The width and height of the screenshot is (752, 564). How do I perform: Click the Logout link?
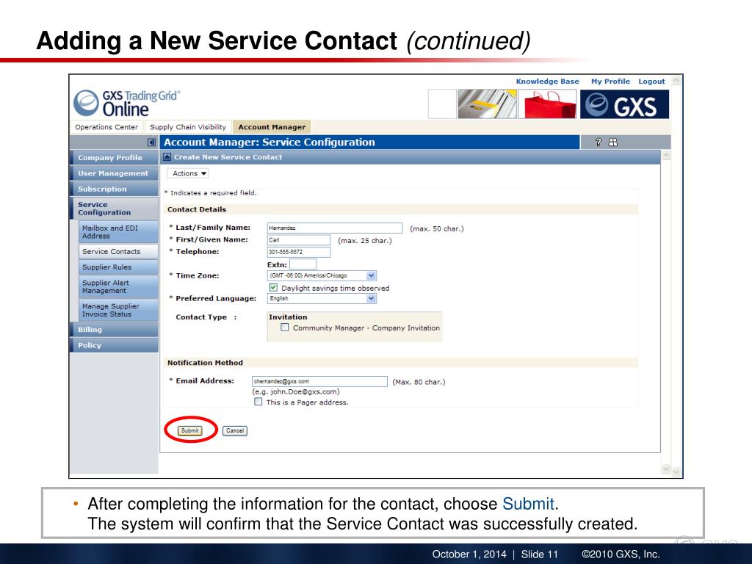tap(651, 82)
